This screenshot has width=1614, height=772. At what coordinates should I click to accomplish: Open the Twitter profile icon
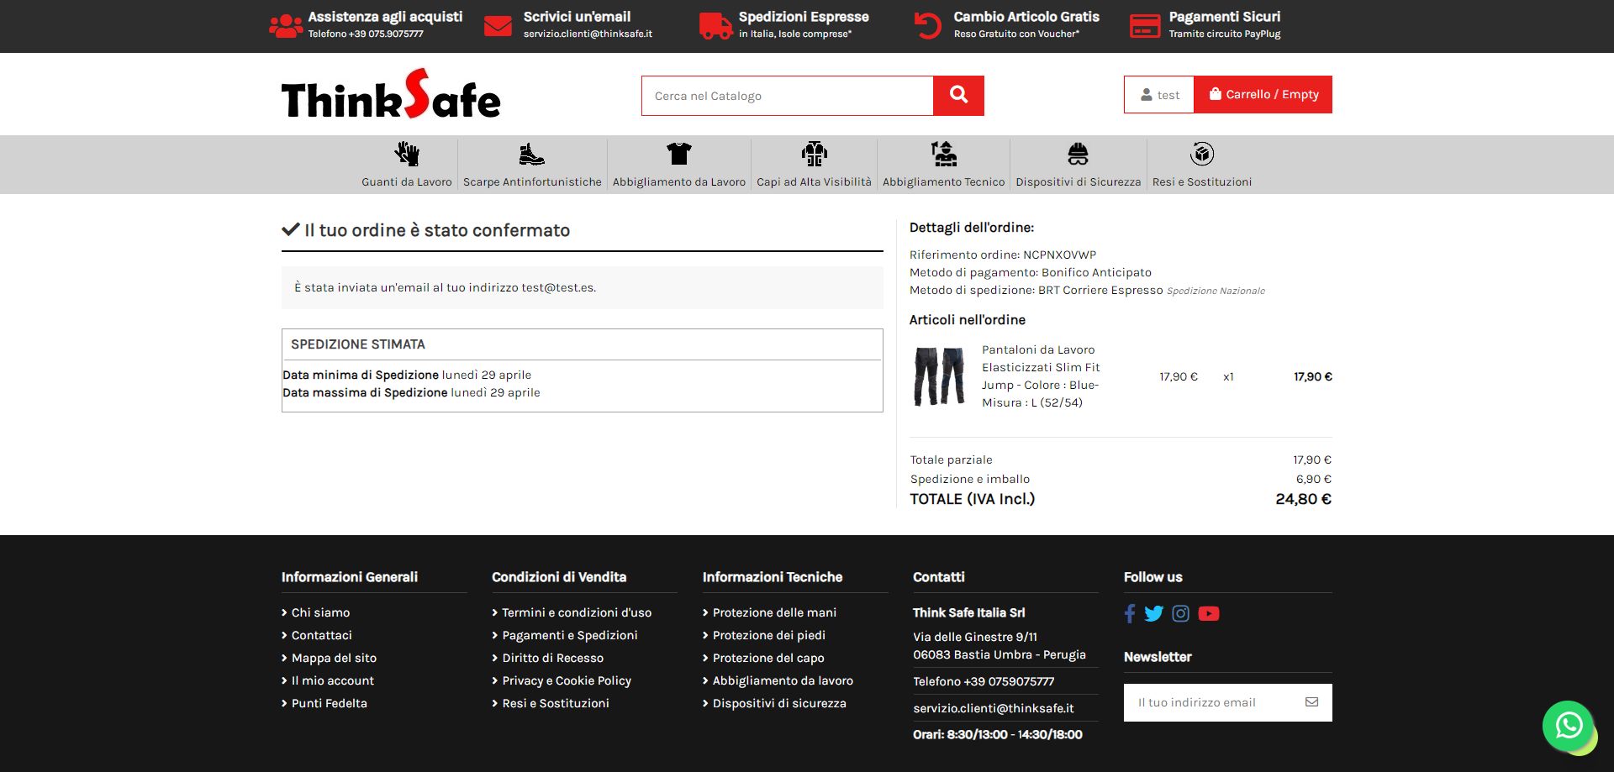point(1154,613)
